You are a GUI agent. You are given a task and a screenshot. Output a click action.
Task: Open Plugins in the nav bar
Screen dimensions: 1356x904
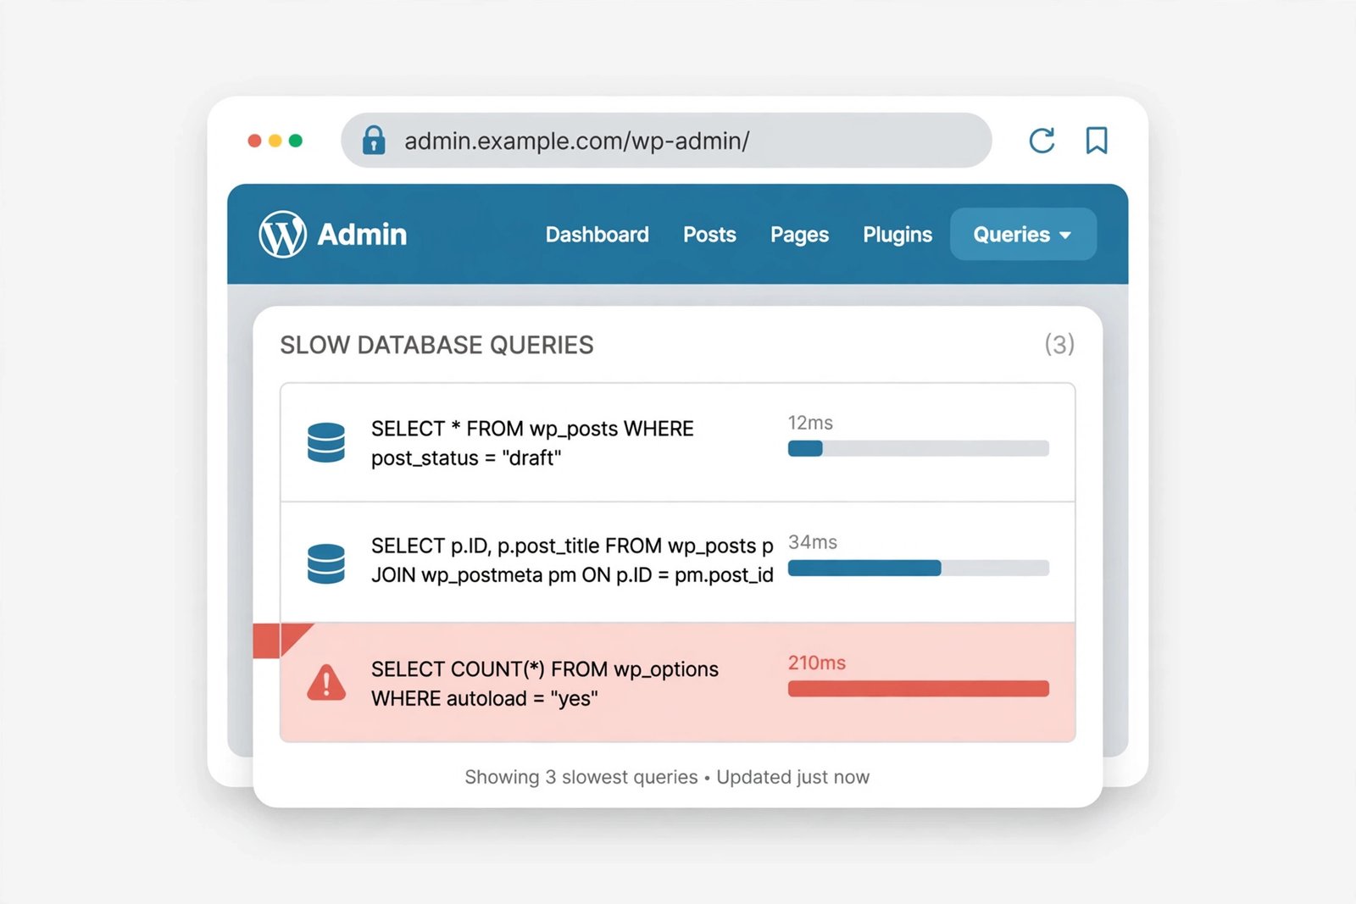click(x=898, y=235)
